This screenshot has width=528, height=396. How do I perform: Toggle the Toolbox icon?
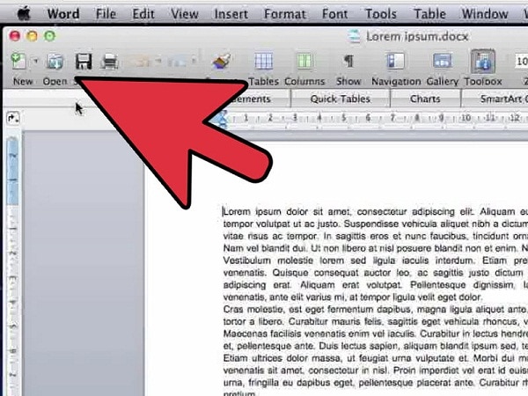pos(483,61)
